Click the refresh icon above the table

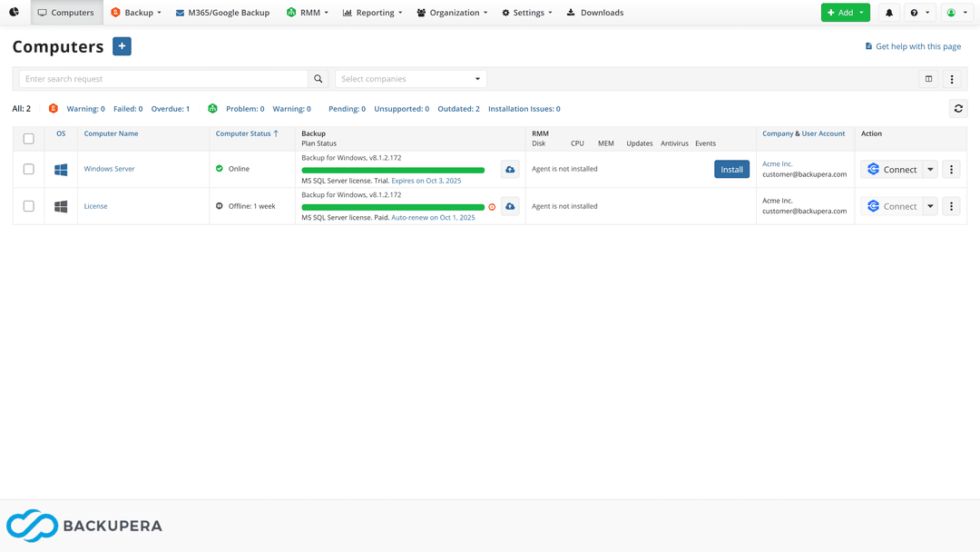coord(957,109)
